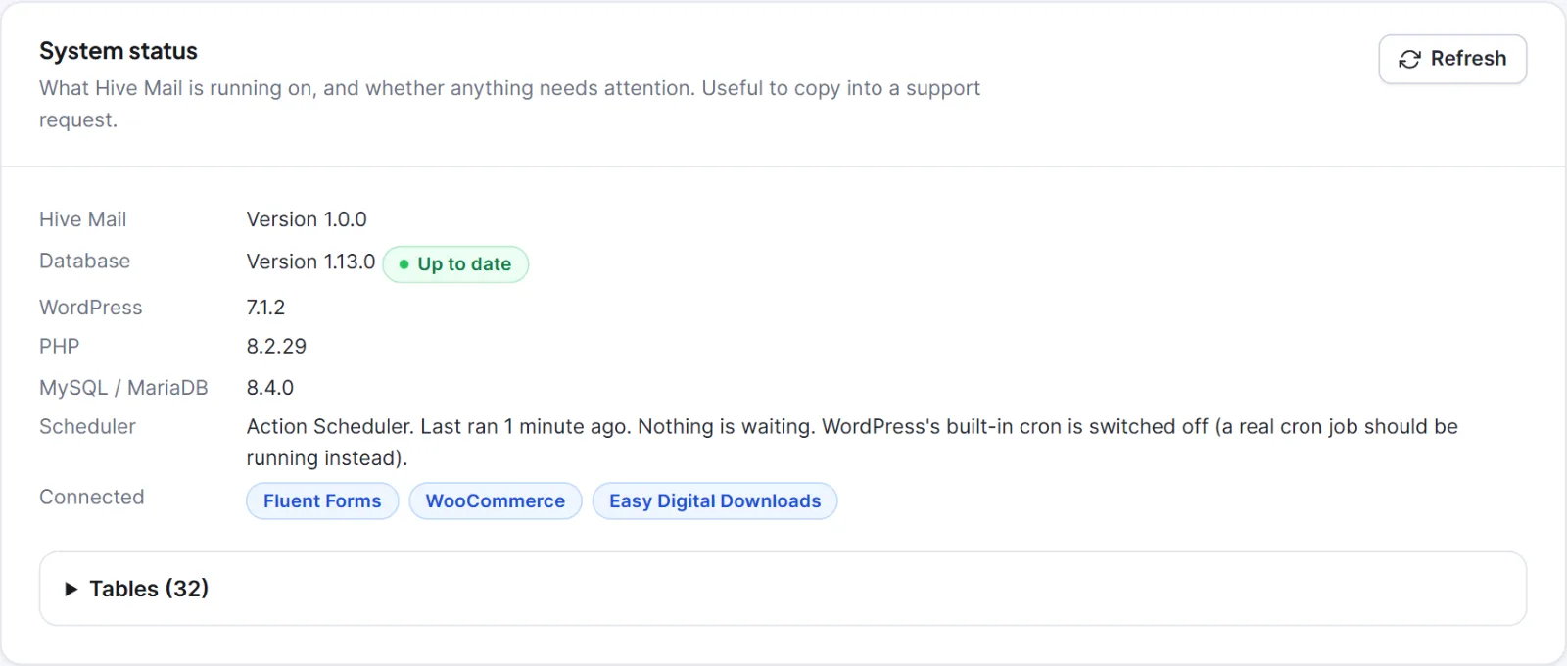Expand the Tables (32) section
This screenshot has width=1567, height=666.
pos(783,589)
